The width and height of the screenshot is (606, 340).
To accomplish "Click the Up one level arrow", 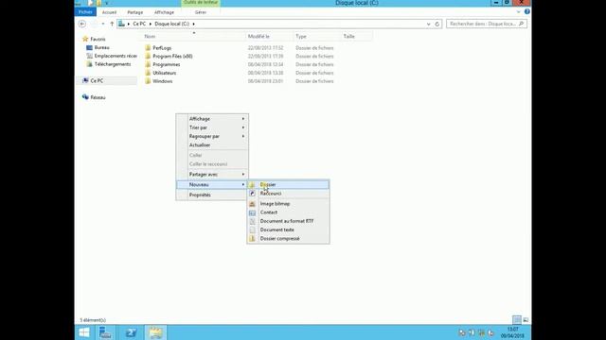I will tap(112, 24).
